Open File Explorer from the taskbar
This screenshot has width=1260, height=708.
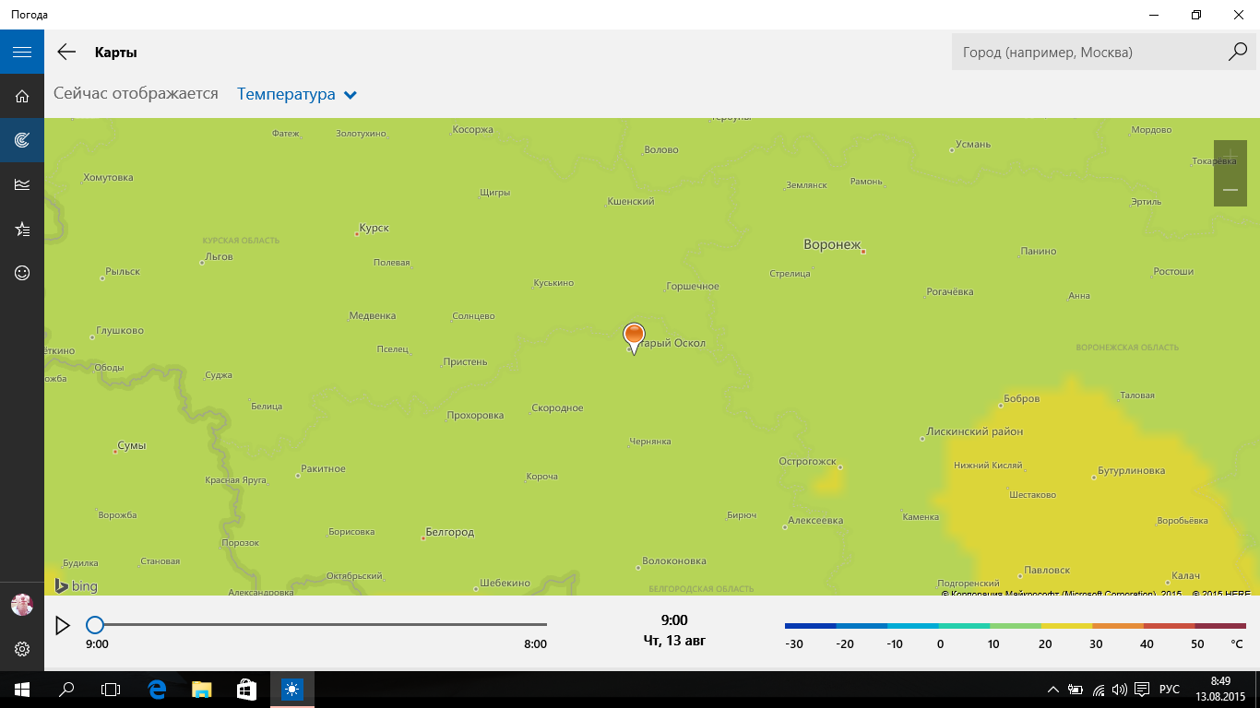(202, 690)
